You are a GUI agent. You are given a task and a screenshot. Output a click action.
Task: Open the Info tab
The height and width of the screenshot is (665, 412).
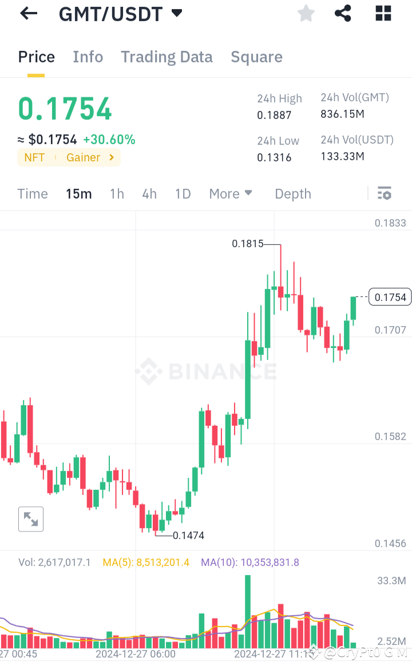tap(88, 57)
